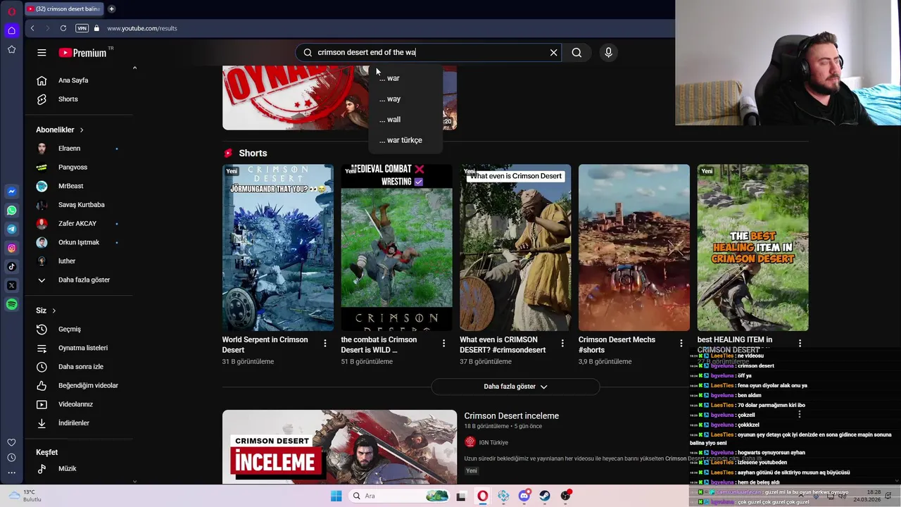
Task: Open Messenger in Opera sidebar
Action: 11,192
